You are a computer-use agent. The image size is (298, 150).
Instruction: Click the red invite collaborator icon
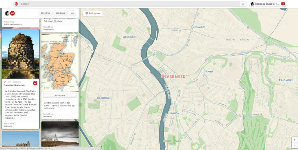point(13,13)
